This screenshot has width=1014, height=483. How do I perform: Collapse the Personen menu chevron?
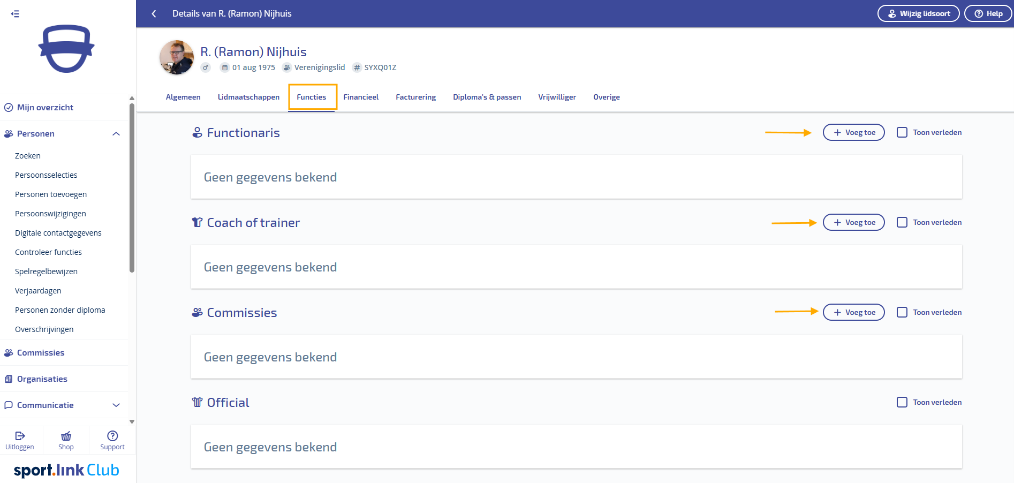coord(116,134)
